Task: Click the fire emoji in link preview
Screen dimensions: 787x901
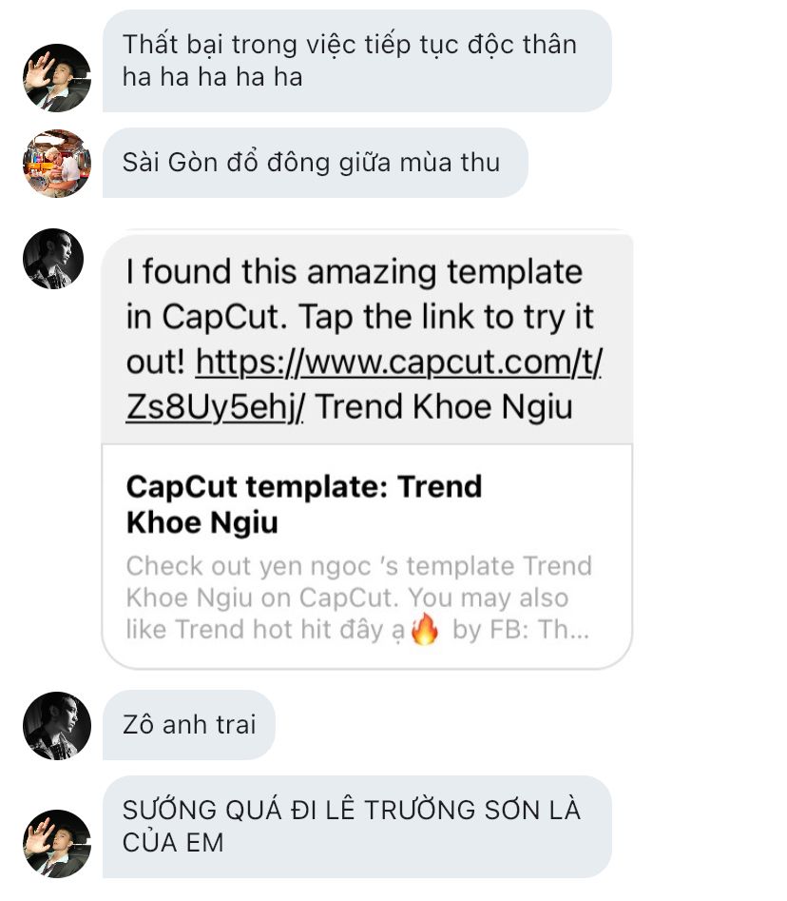Action: point(425,630)
